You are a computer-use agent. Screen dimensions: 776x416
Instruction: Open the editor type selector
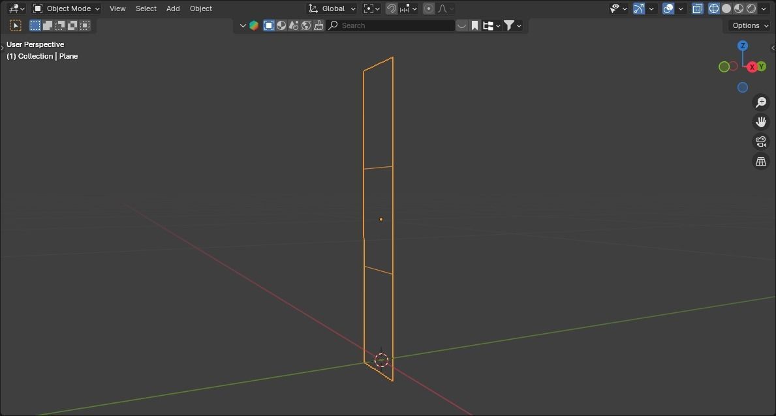point(16,8)
